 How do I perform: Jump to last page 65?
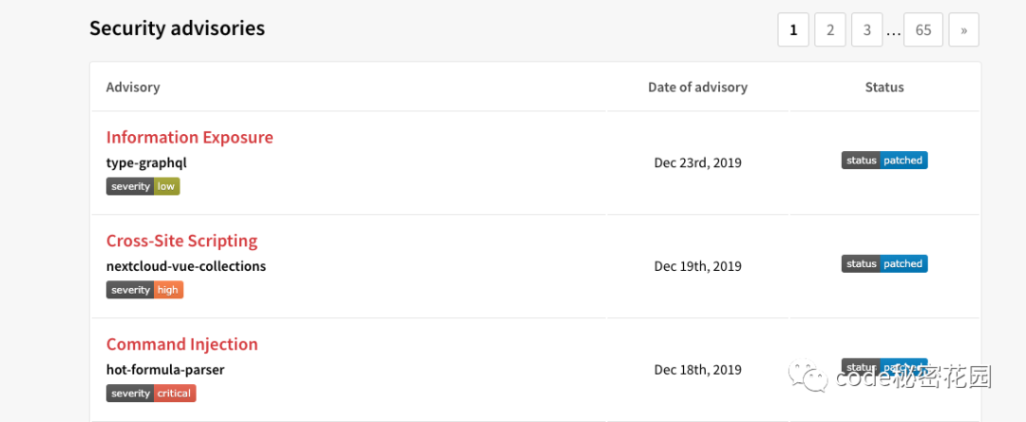pos(922,29)
